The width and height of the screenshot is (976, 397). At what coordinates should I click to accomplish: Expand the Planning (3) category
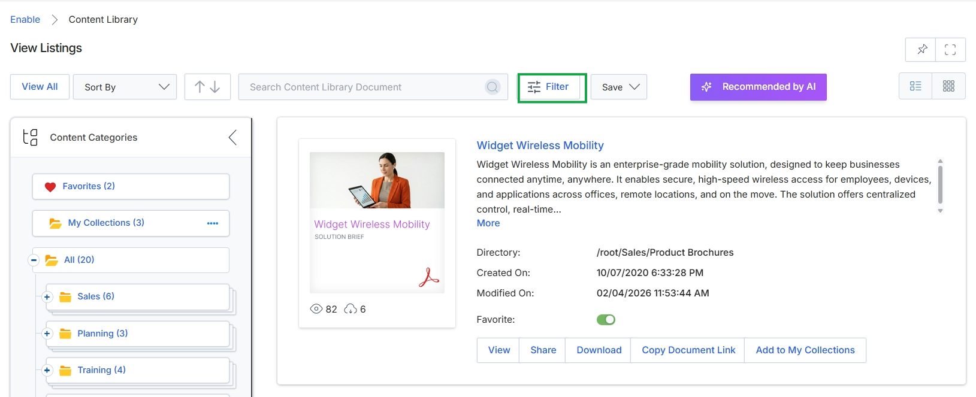pos(47,334)
